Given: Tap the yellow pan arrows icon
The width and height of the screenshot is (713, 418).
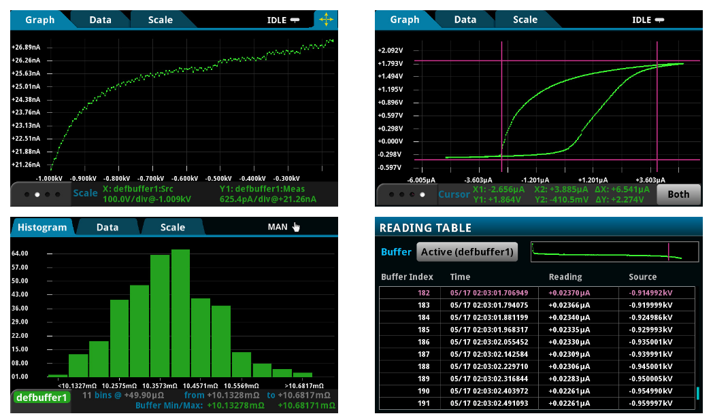Looking at the screenshot, I should coord(326,20).
